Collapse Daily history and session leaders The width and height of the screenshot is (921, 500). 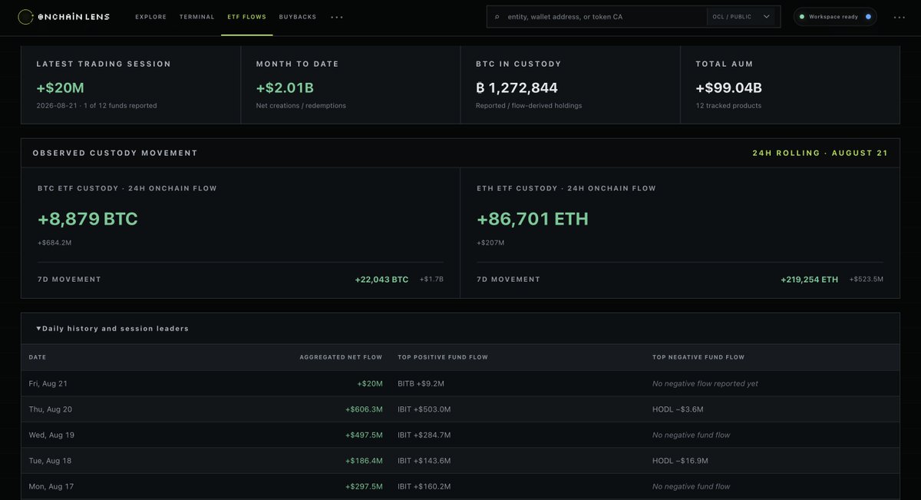tap(112, 329)
